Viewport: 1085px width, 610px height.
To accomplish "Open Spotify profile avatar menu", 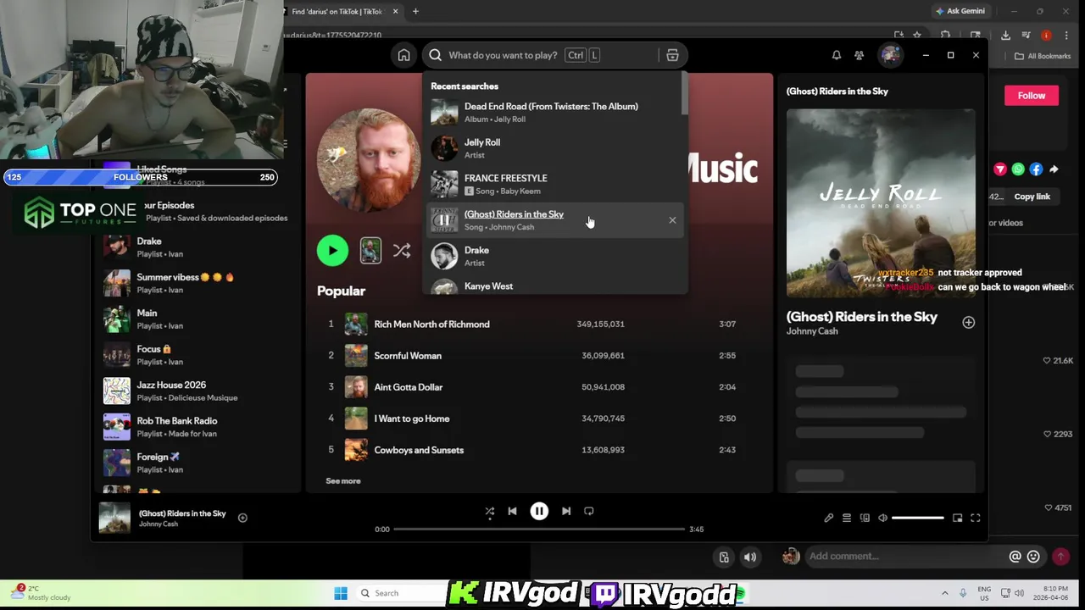I will point(890,55).
